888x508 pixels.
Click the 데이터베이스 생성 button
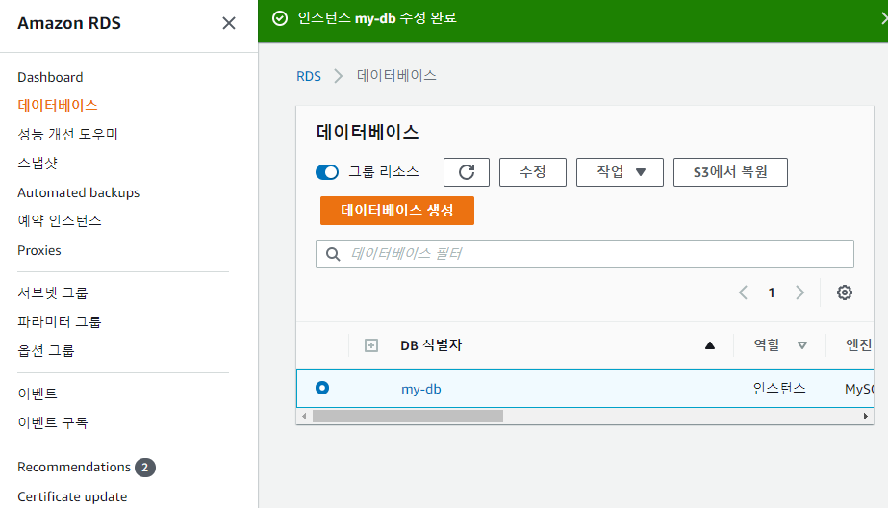click(x=397, y=211)
